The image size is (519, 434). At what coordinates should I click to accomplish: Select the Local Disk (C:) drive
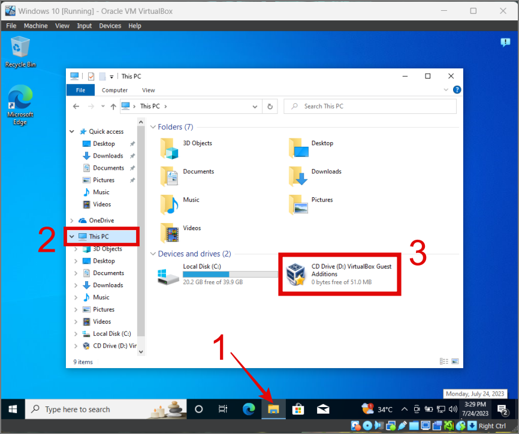point(217,274)
